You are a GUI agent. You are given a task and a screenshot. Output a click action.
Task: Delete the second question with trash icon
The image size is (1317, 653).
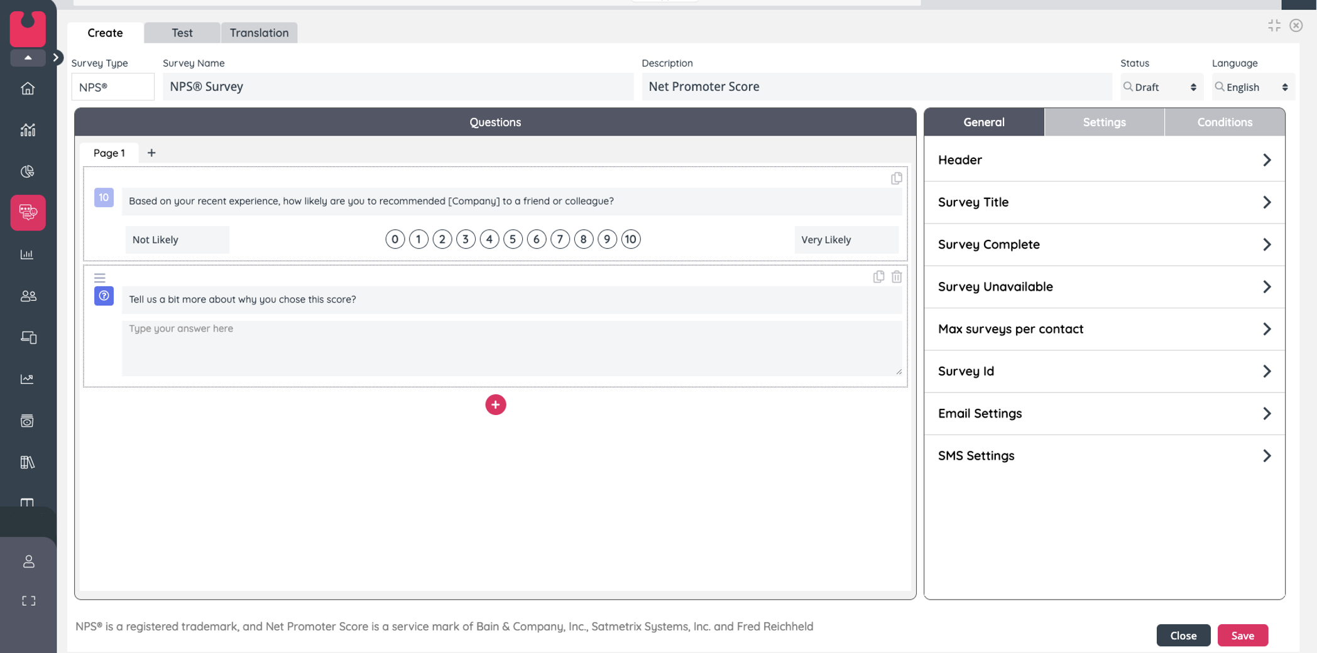coord(897,277)
